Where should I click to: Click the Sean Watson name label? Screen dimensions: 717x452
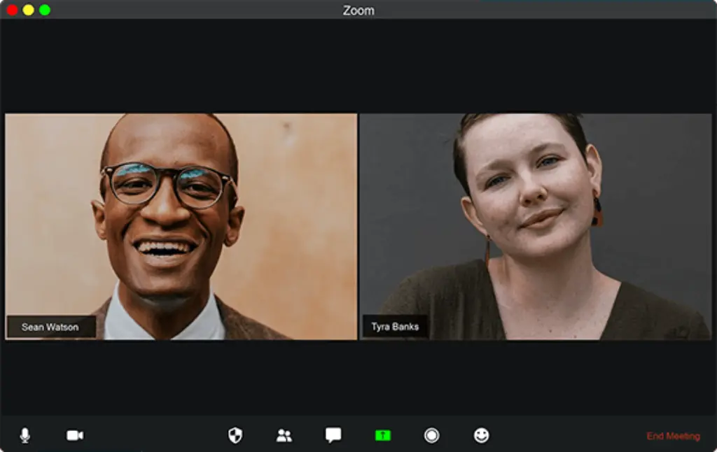click(x=50, y=327)
